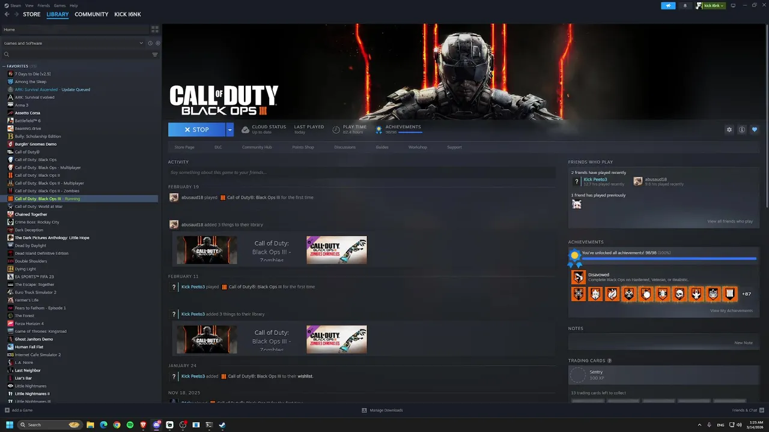Click the Say something activity input field

coord(362,172)
